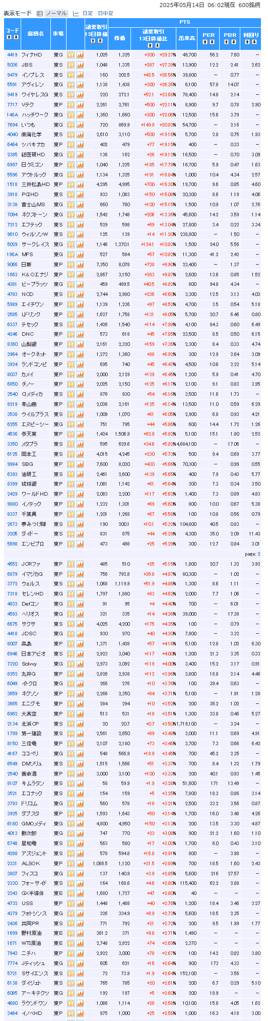Sort PER column ascending arrow
This screenshot has width=268, height=1021.
click(206, 41)
